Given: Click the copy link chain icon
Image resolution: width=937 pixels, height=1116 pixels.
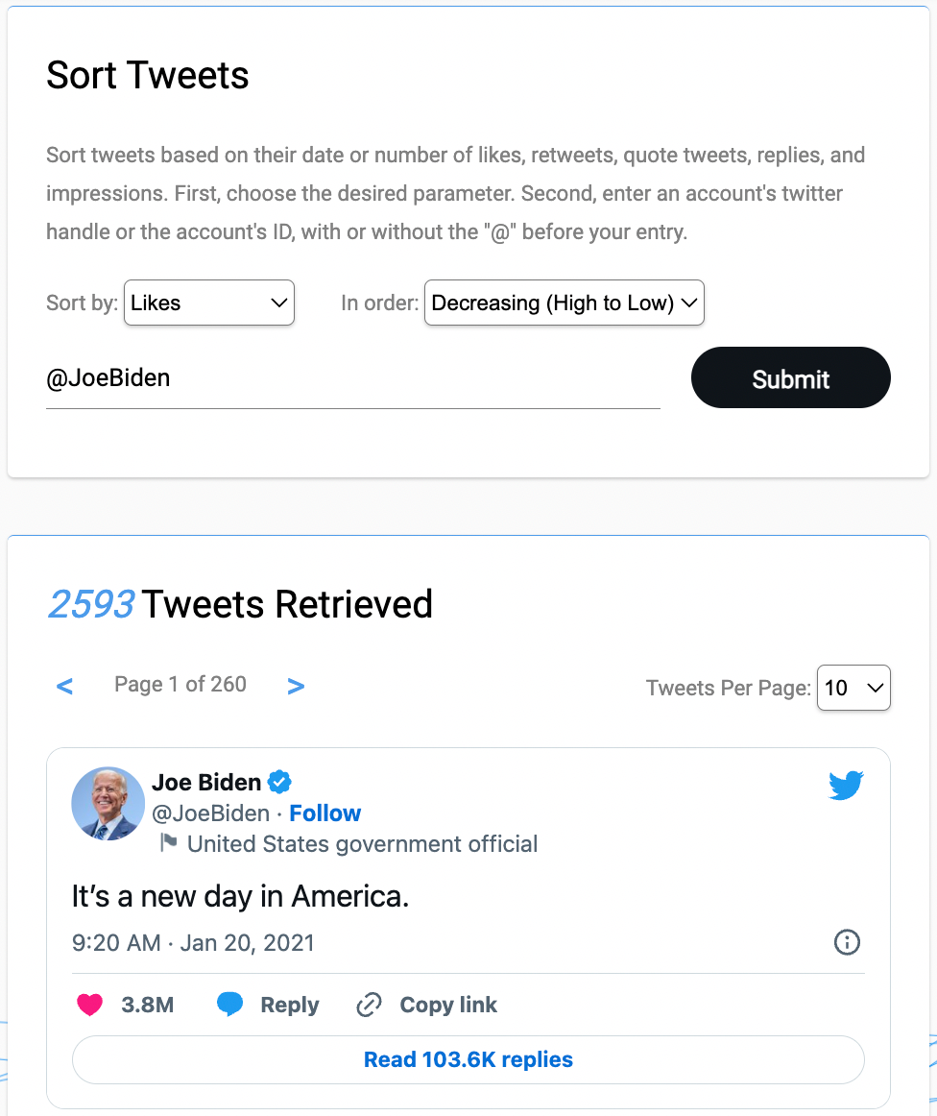Looking at the screenshot, I should pyautogui.click(x=369, y=1006).
